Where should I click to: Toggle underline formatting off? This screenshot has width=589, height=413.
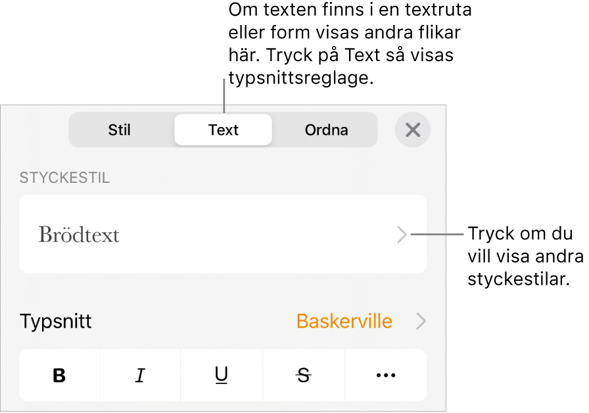click(x=222, y=376)
